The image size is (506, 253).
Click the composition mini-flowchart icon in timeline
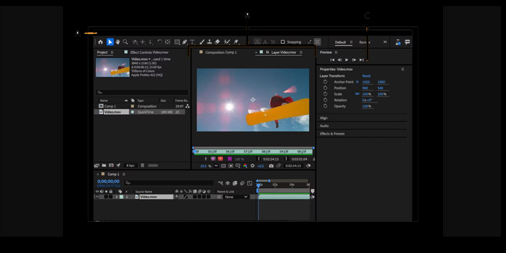click(221, 183)
